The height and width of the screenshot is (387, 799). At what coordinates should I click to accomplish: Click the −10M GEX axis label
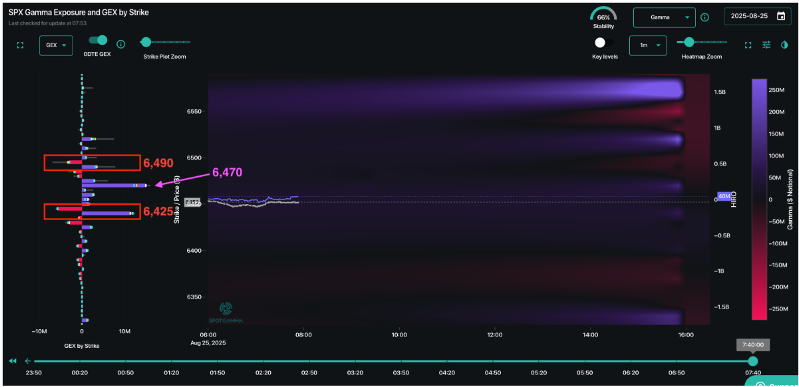39,331
